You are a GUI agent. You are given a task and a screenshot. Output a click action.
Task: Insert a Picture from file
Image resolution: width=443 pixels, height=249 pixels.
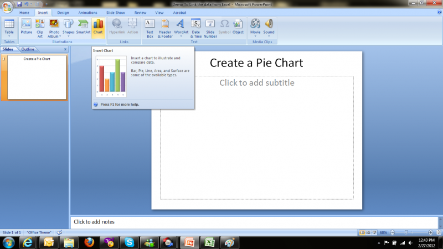[26, 27]
